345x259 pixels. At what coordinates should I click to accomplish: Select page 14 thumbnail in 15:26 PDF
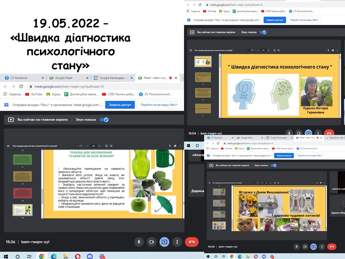coord(22,210)
